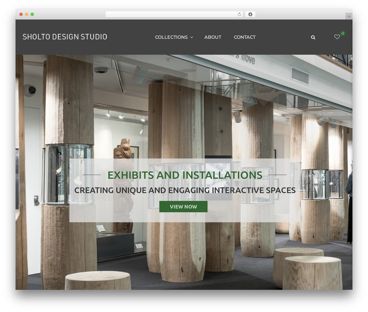Click the browser reload icon
368x312 pixels.
click(239, 14)
